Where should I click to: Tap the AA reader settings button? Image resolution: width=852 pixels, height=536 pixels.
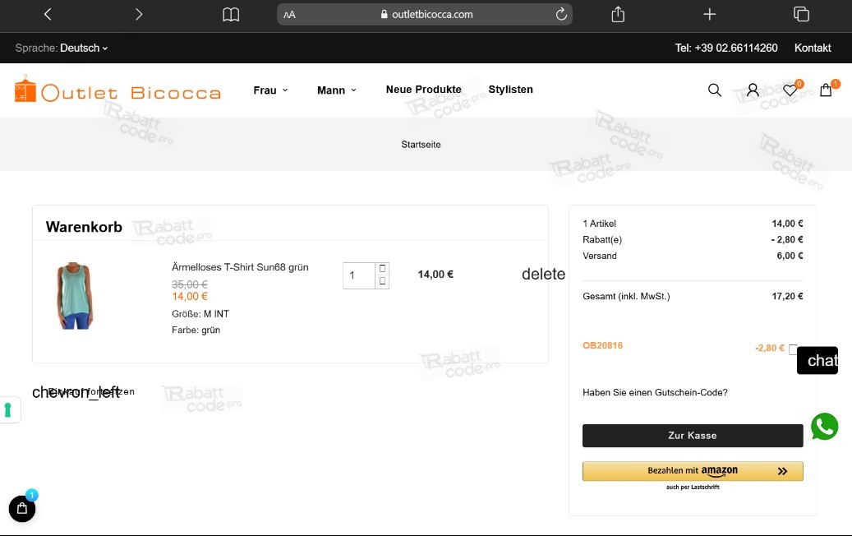click(290, 15)
